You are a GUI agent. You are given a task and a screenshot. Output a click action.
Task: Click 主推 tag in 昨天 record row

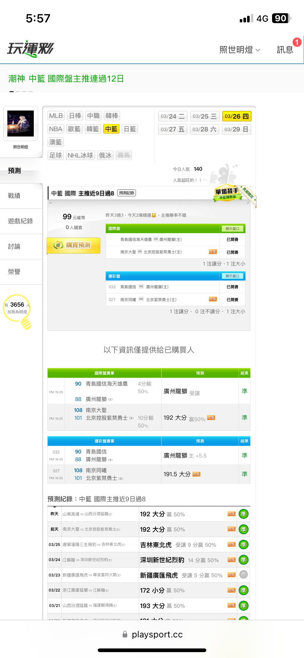[x=232, y=514]
